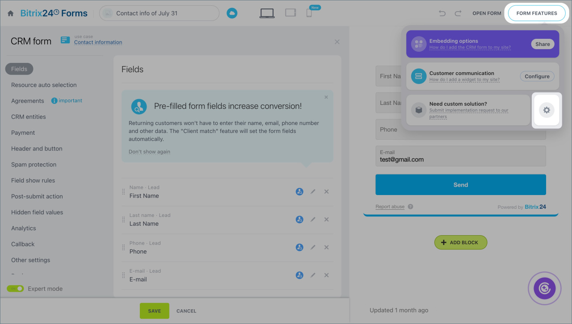Click the green Save button
The image size is (572, 324).
point(154,311)
